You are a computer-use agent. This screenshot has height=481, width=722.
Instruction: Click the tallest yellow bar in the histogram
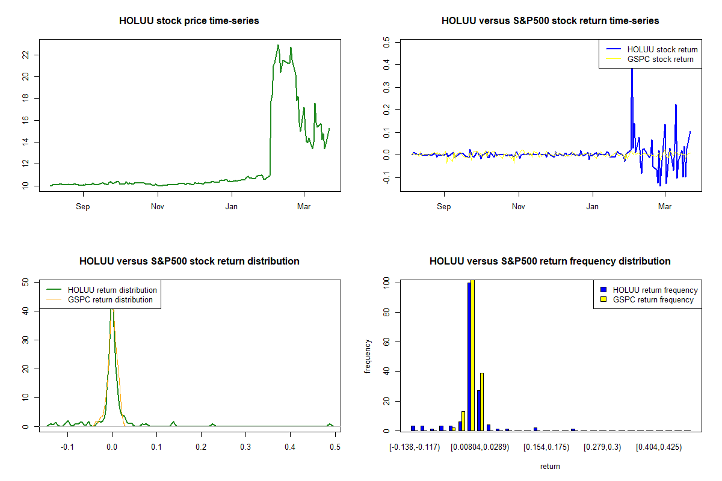[x=473, y=355]
